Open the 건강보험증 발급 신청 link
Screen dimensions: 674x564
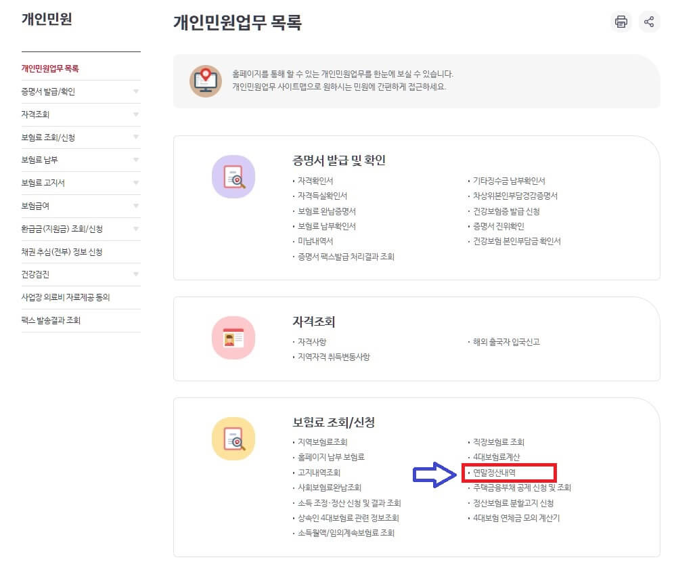[506, 211]
